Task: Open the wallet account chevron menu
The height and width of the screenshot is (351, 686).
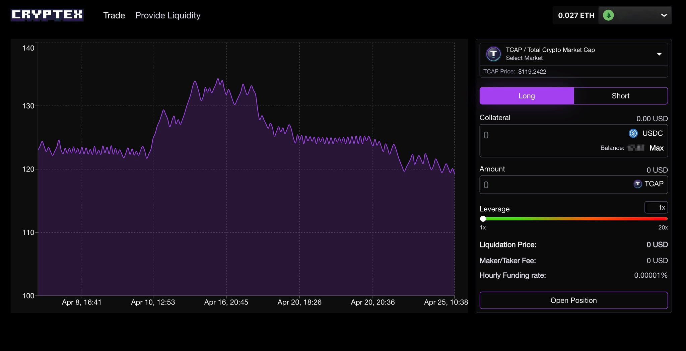Action: pos(664,15)
